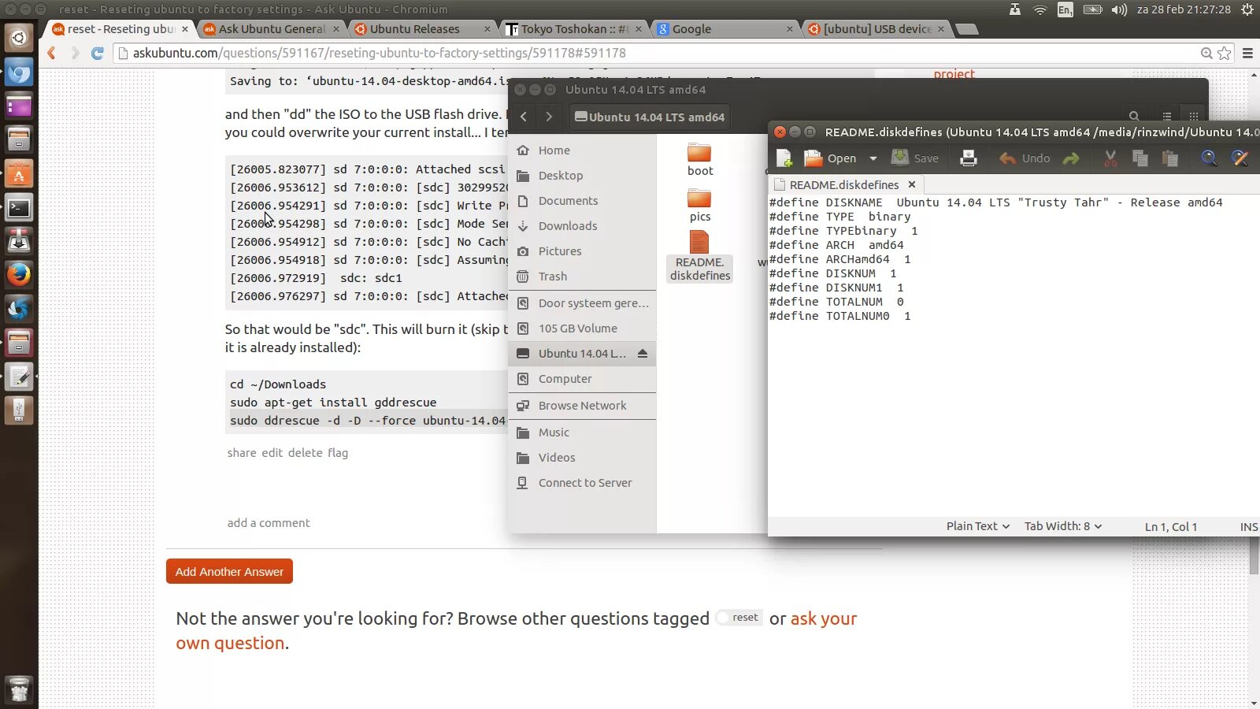Toggle INS insert mode in gedit status bar
The height and width of the screenshot is (709, 1260).
pos(1249,526)
